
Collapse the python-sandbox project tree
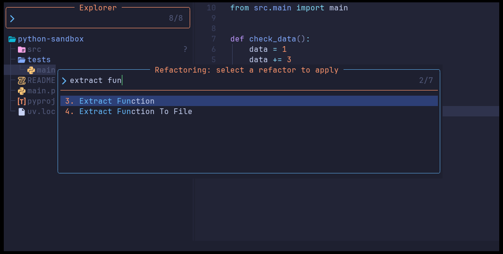coord(50,39)
